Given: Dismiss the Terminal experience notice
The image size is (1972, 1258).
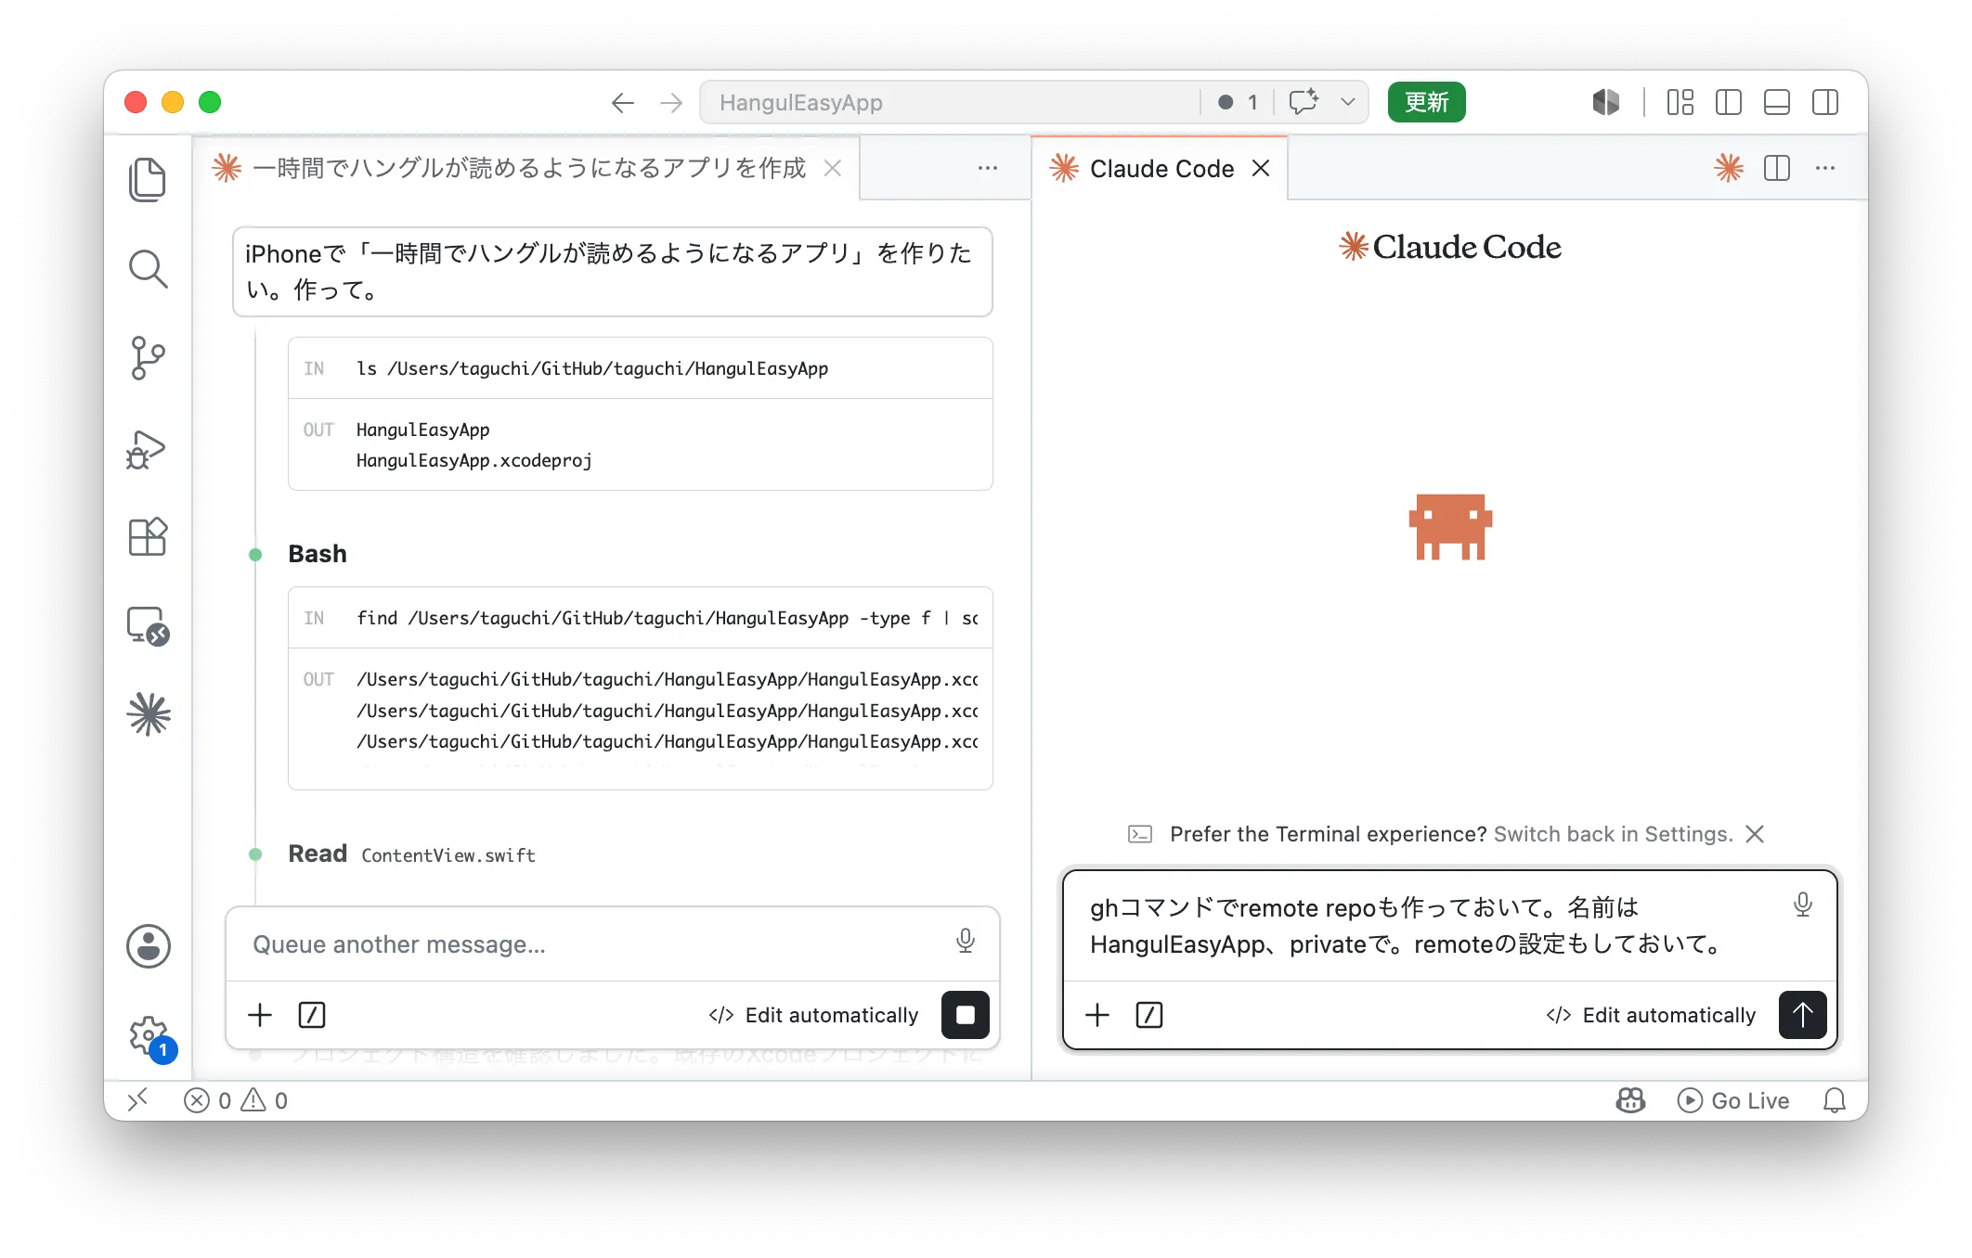Looking at the screenshot, I should click(1755, 834).
